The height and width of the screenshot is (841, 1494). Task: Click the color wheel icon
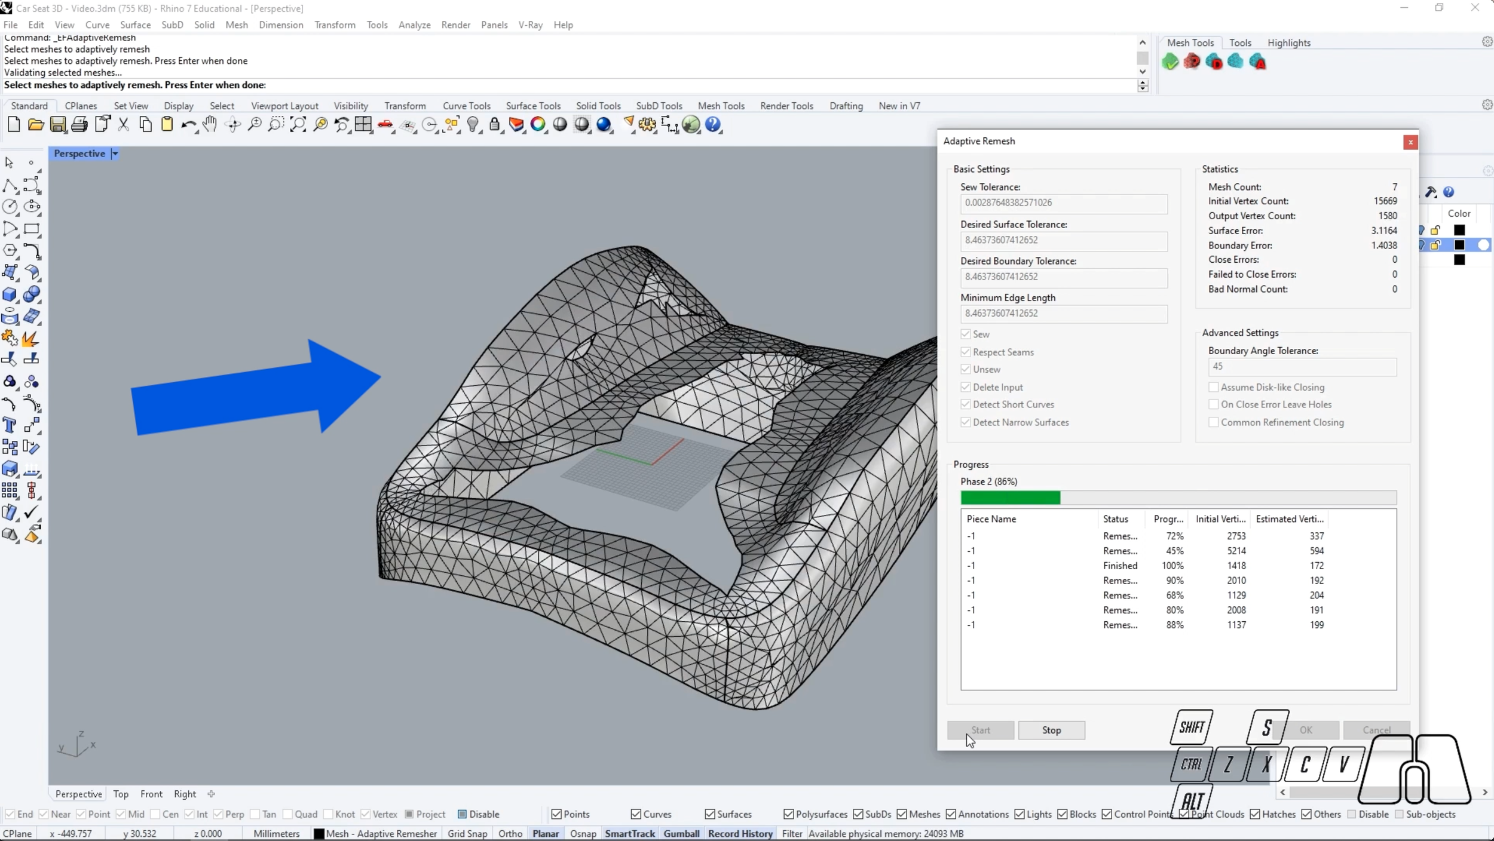[538, 125]
